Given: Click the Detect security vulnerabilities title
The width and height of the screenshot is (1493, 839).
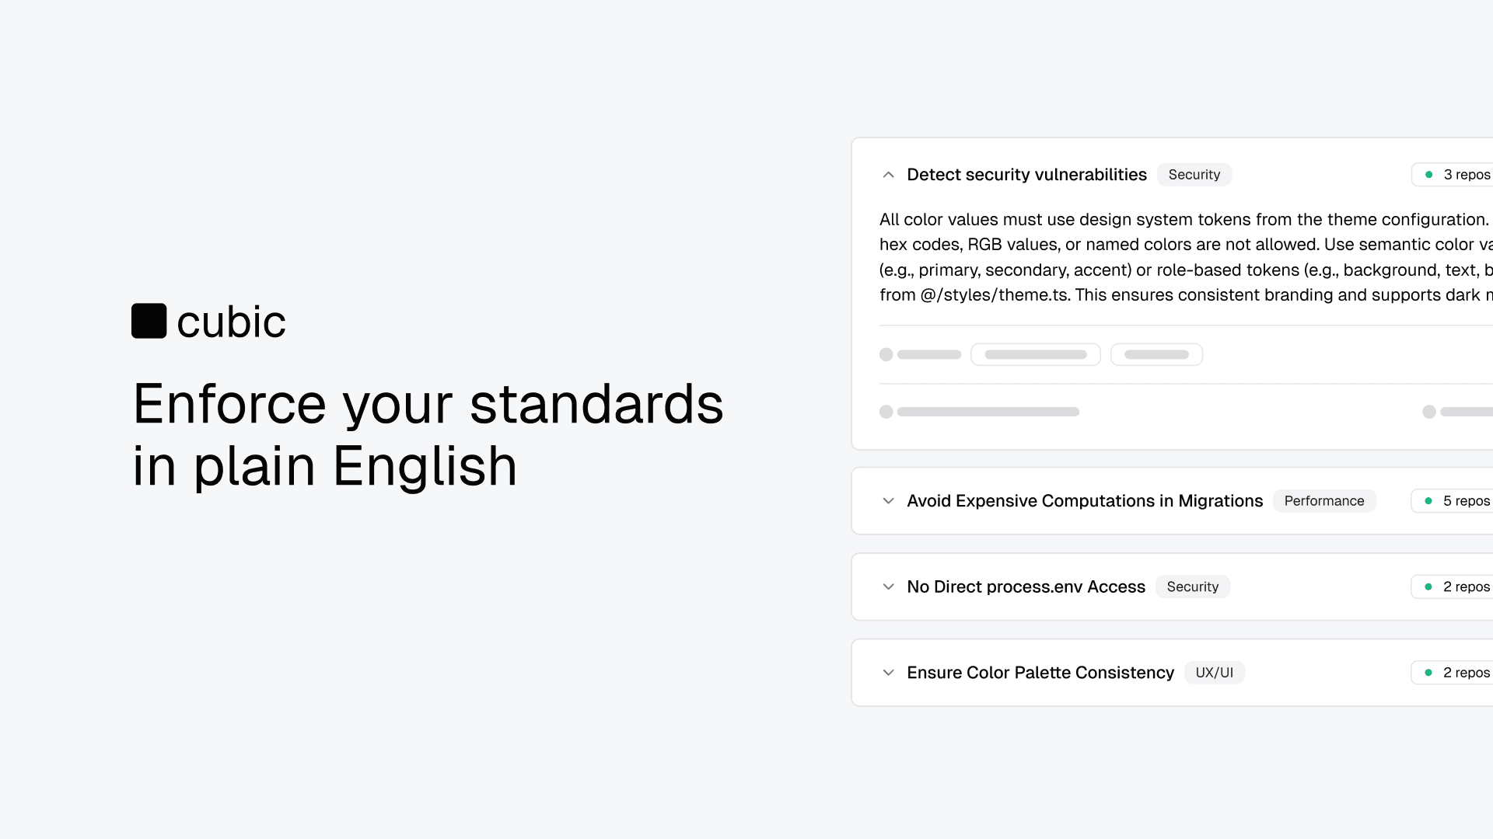Looking at the screenshot, I should pyautogui.click(x=1026, y=175).
